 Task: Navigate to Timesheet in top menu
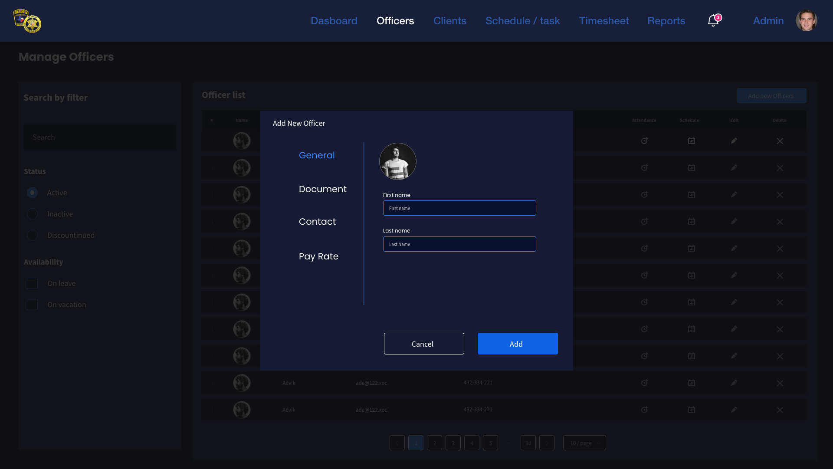[x=603, y=21]
